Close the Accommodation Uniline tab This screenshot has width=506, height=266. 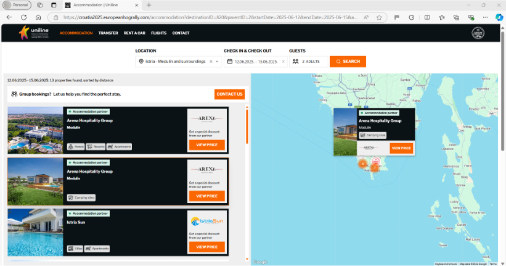click(136, 5)
